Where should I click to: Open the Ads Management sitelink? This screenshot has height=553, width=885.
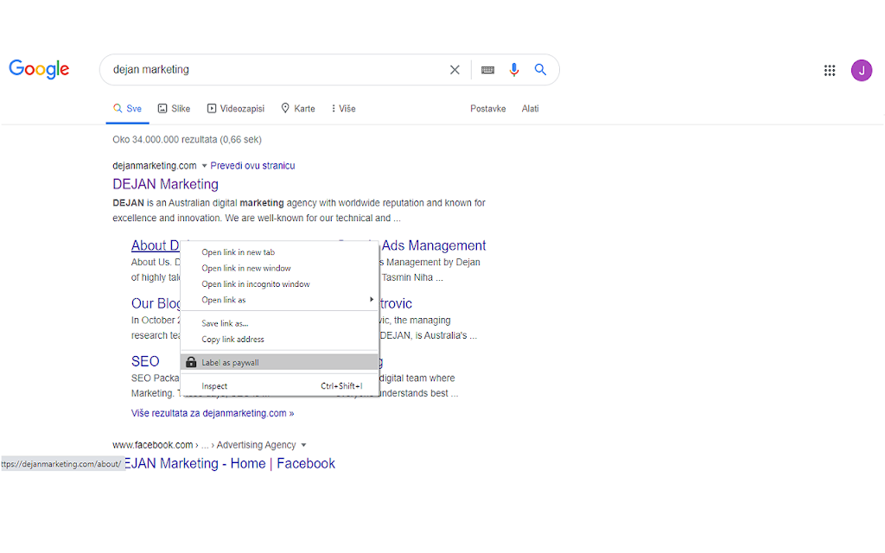(434, 245)
